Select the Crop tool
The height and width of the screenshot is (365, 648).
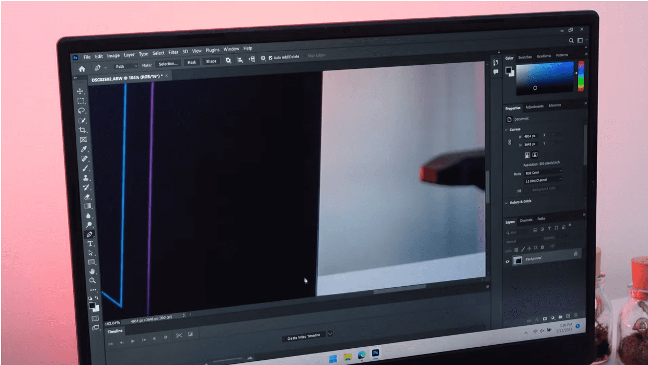point(83,130)
